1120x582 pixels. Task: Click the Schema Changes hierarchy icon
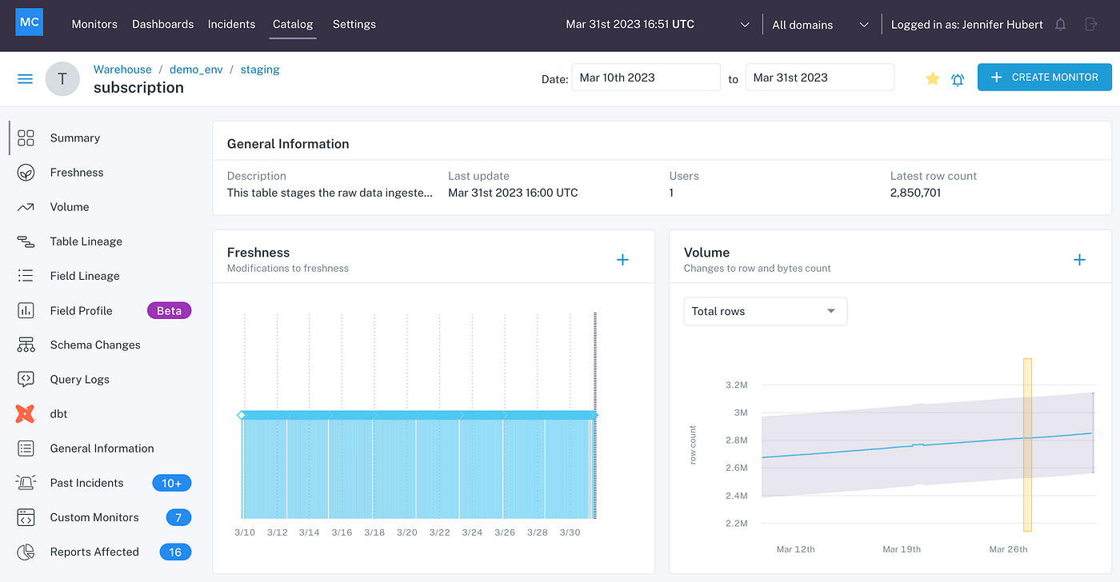tap(26, 345)
